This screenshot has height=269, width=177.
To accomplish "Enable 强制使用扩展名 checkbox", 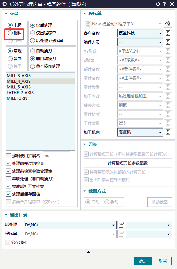I will pos(8,156).
